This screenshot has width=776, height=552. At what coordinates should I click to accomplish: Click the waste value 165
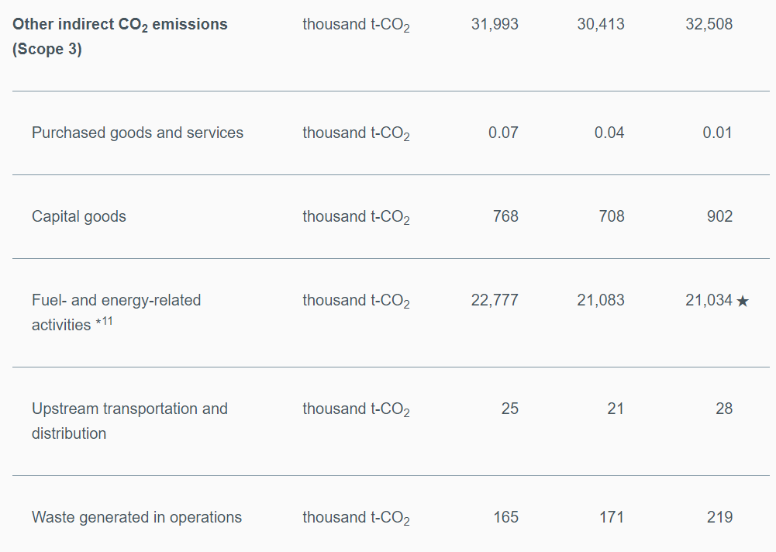pyautogui.click(x=505, y=517)
